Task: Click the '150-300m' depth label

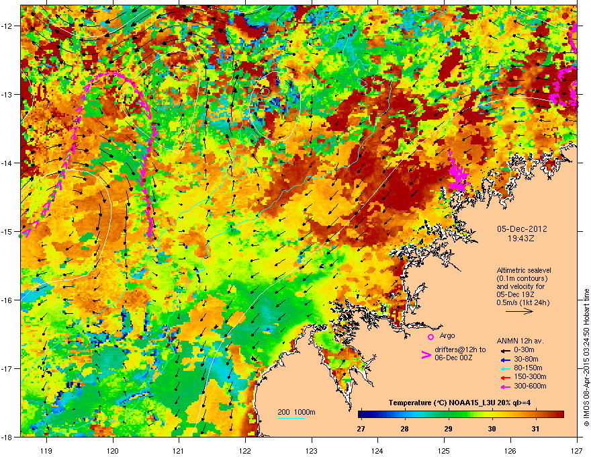Action: pos(530,377)
